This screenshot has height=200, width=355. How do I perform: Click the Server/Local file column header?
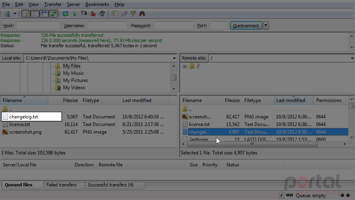tap(36, 165)
